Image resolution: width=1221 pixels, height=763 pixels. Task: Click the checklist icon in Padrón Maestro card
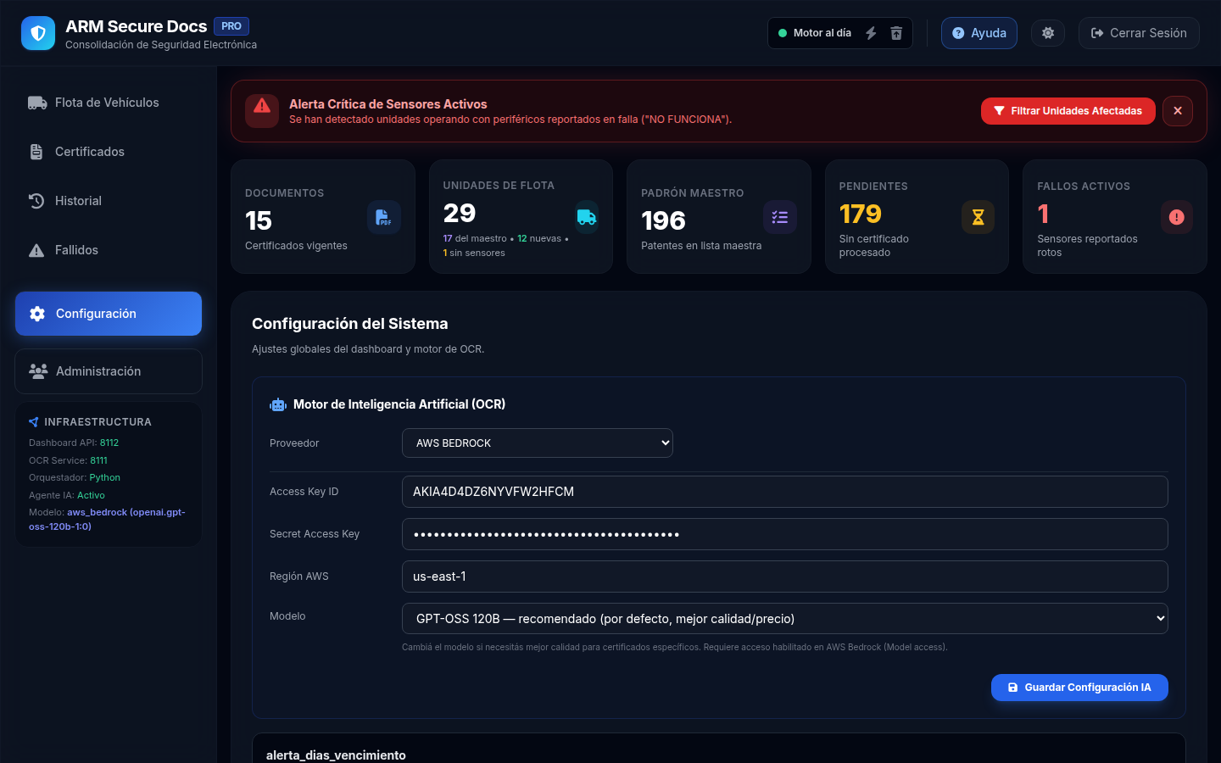pyautogui.click(x=780, y=217)
